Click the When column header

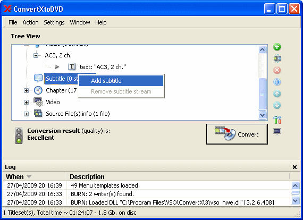coord(35,176)
